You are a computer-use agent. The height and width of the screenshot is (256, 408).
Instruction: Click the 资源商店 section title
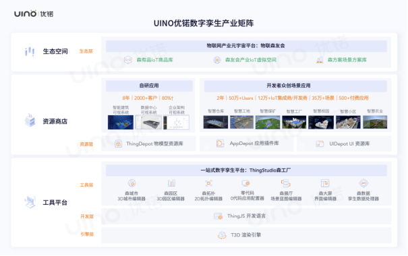55,121
